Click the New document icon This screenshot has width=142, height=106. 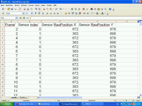click(3, 9)
